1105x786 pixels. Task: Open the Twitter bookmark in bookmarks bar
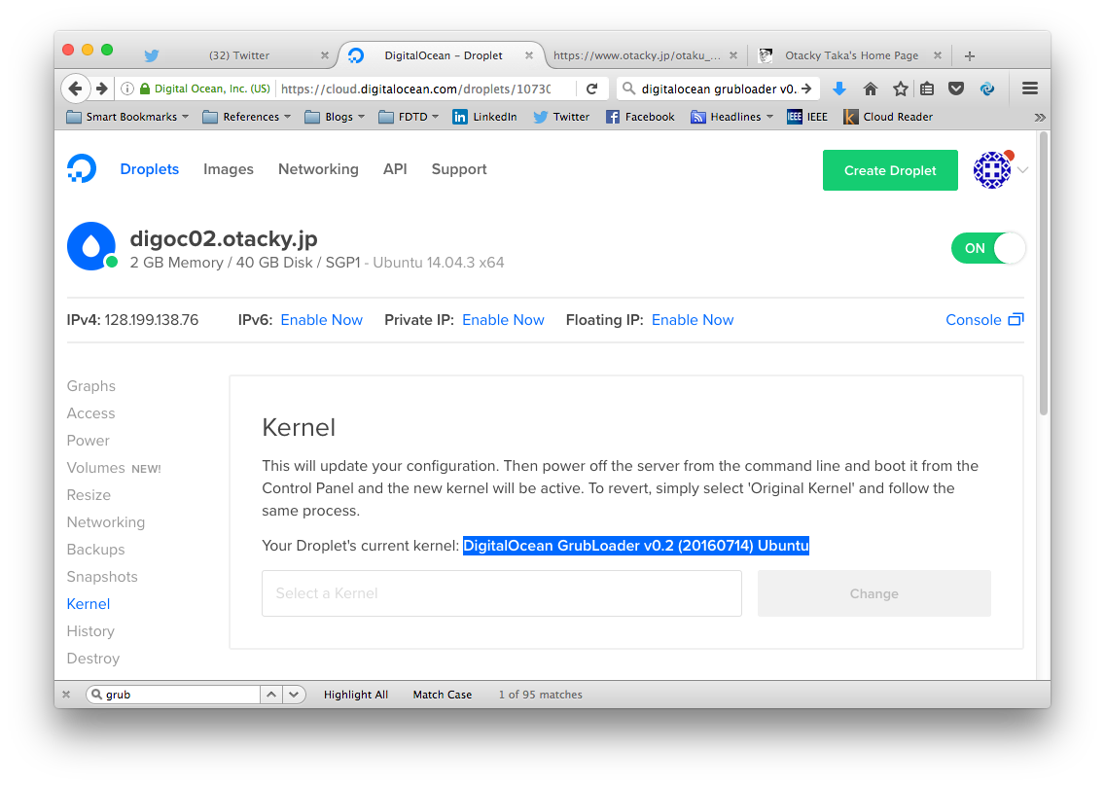561,117
